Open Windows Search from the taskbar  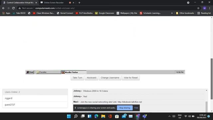pos(76,116)
